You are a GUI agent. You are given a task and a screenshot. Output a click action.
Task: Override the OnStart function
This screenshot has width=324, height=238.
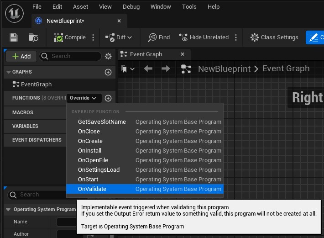coord(145,179)
